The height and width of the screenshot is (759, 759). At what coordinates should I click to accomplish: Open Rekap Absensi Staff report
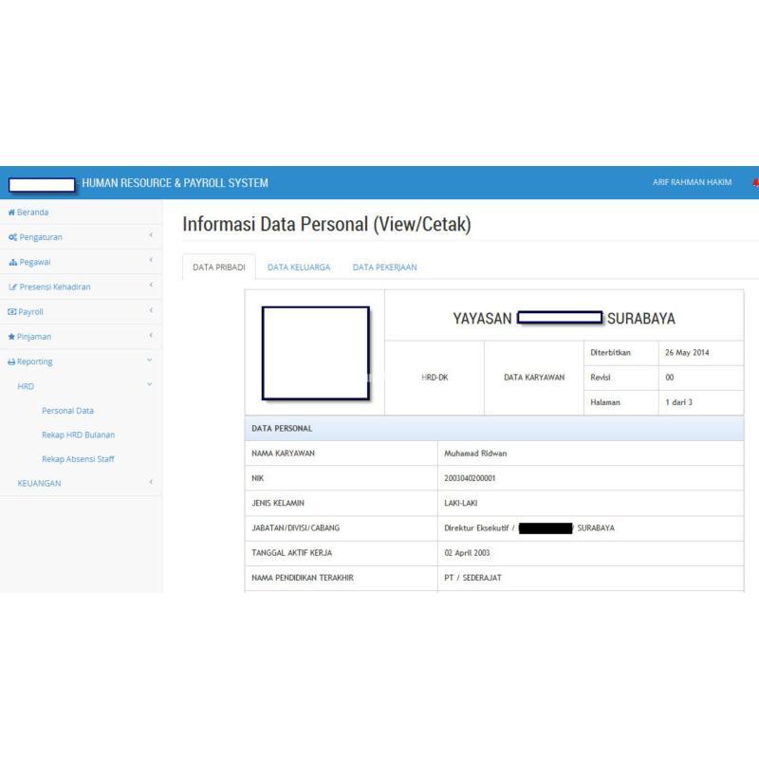pyautogui.click(x=84, y=459)
